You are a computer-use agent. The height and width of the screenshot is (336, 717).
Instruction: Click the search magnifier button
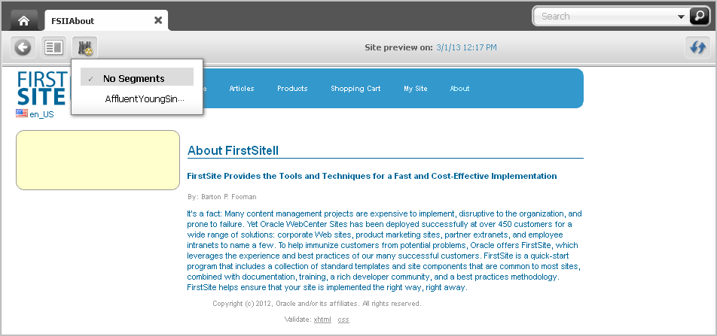(x=699, y=16)
